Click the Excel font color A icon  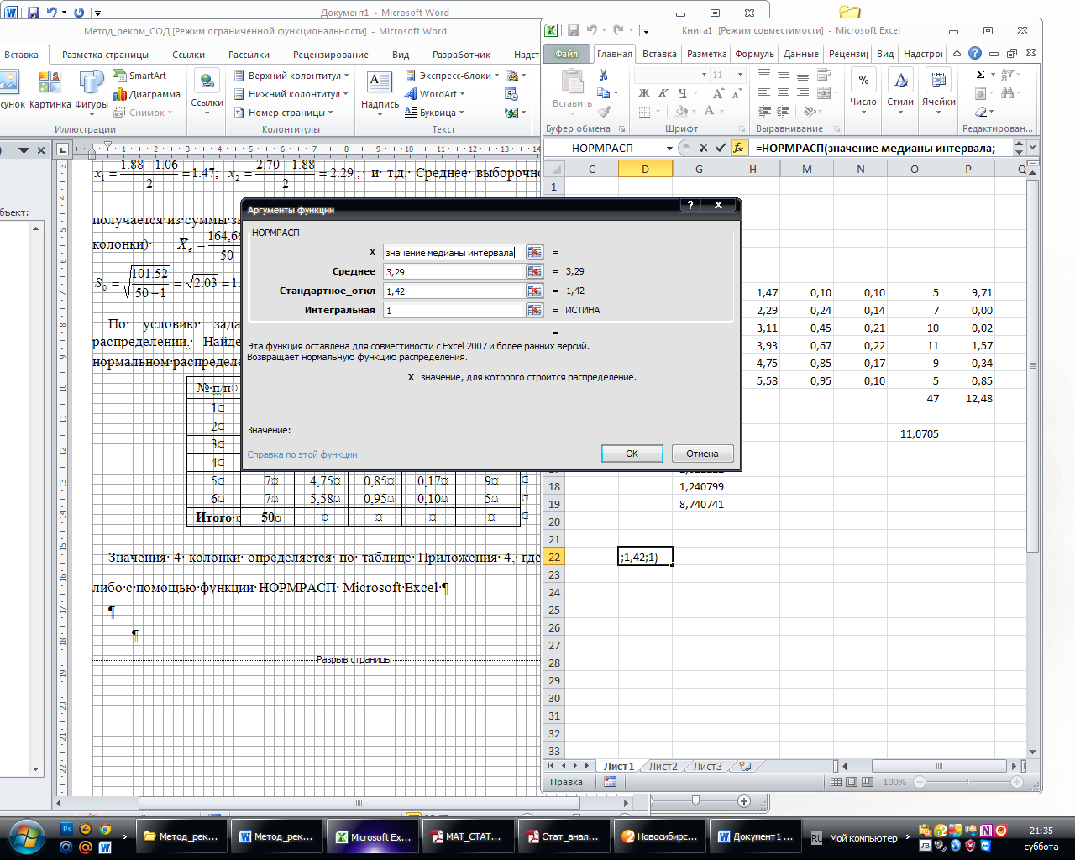tap(710, 111)
